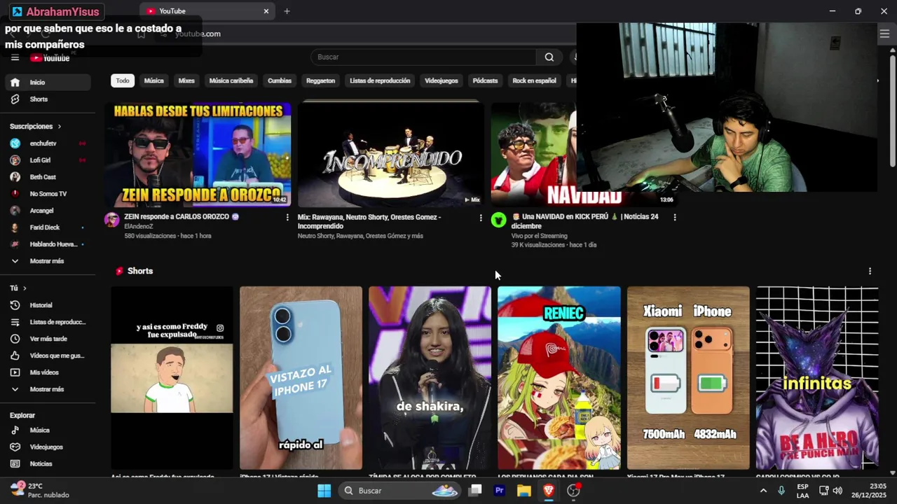Play the Freddy fue expulsado short

click(x=172, y=378)
